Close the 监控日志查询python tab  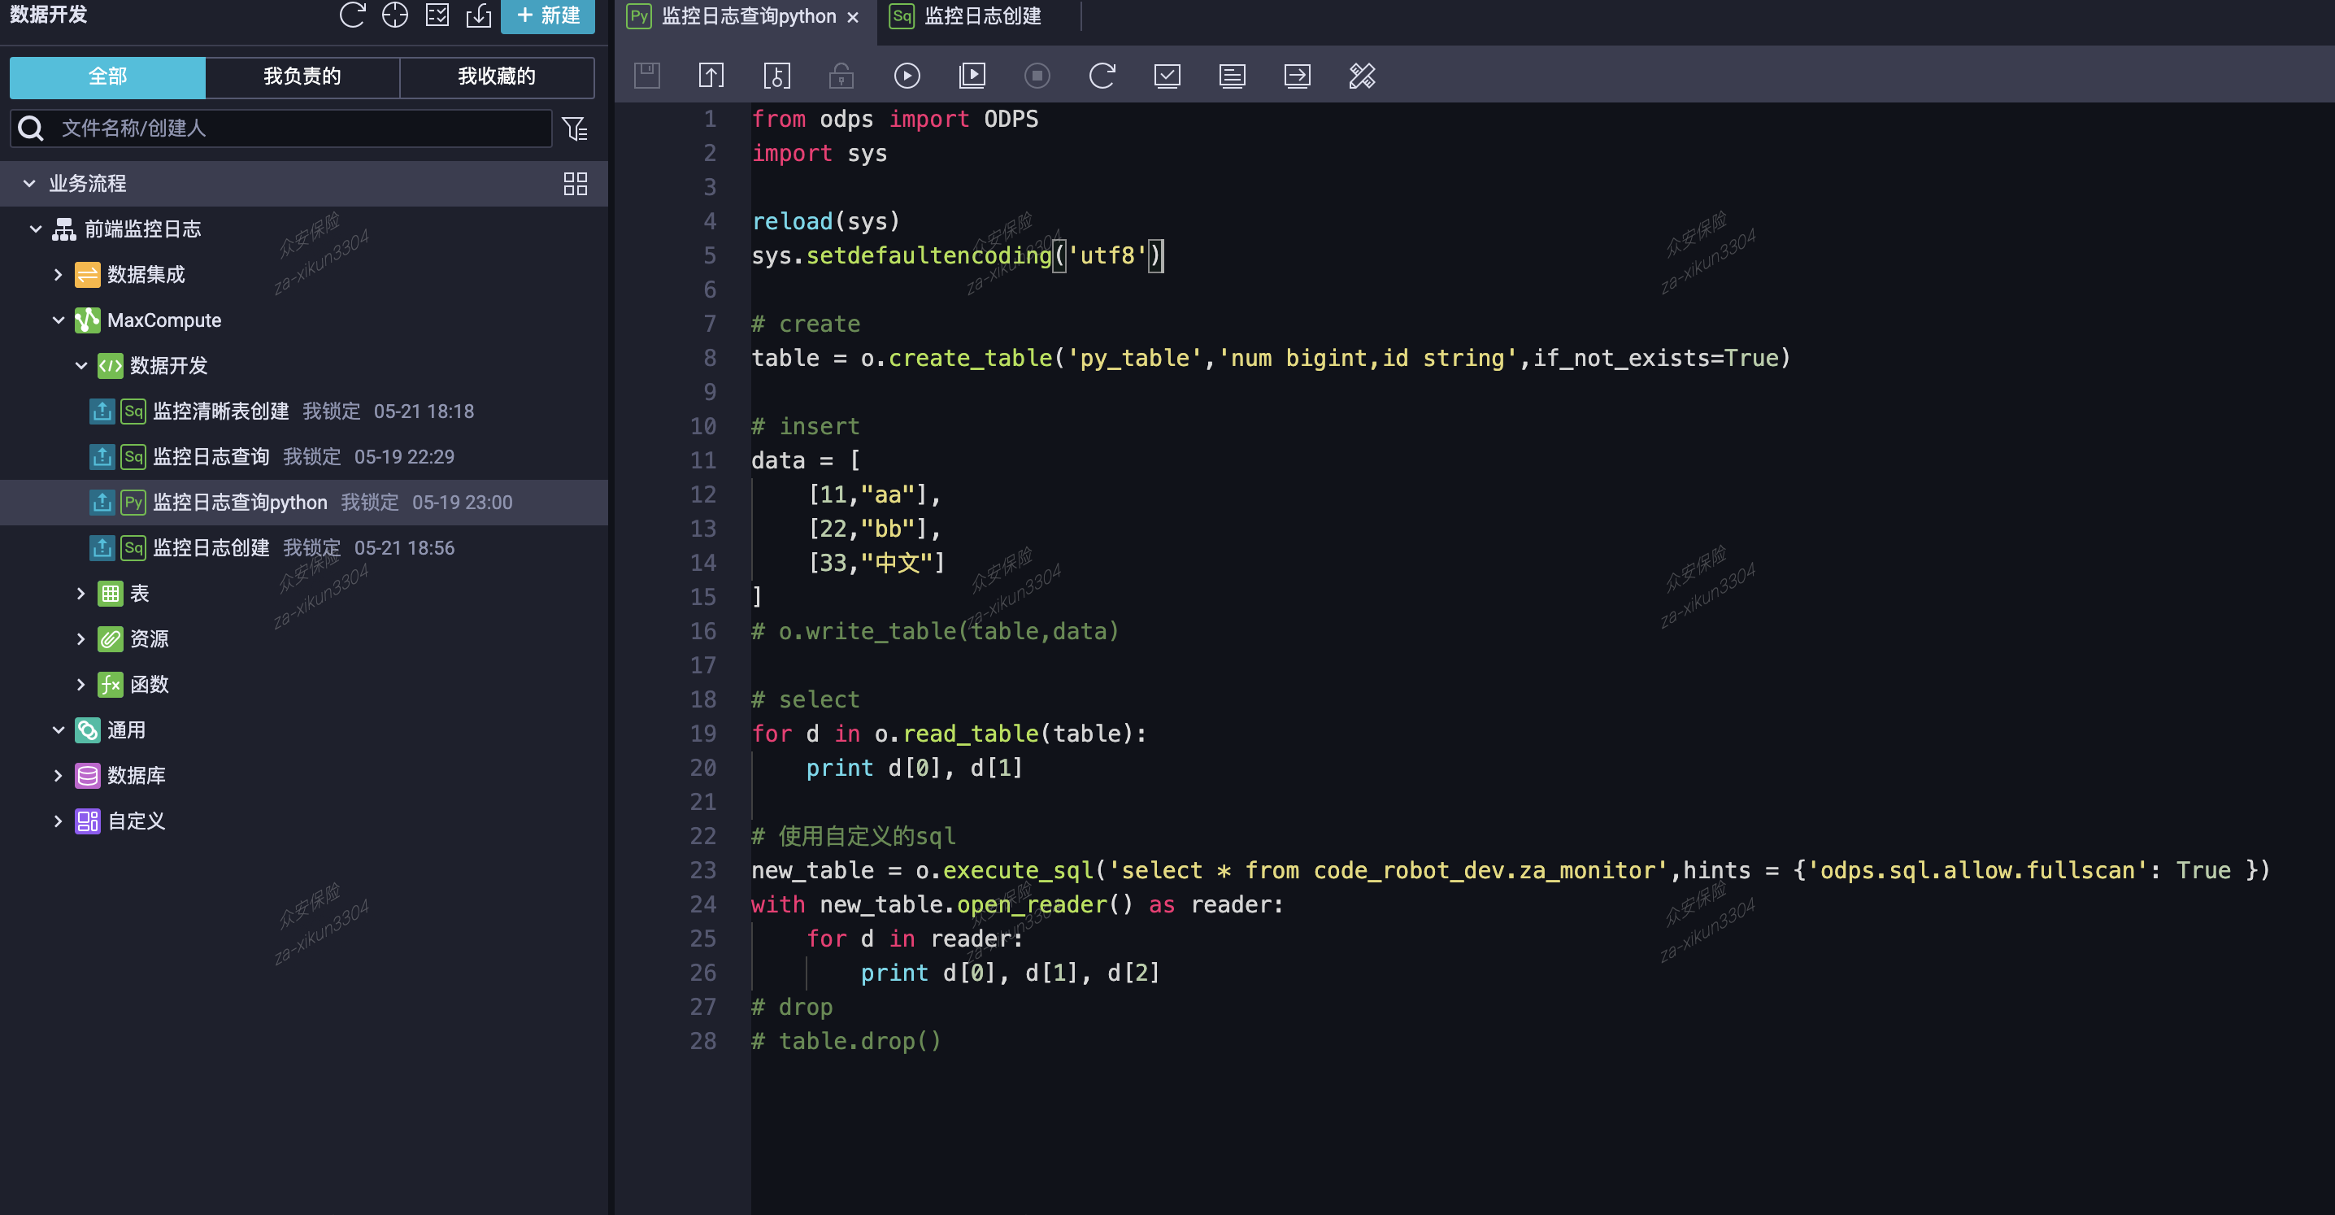(853, 17)
